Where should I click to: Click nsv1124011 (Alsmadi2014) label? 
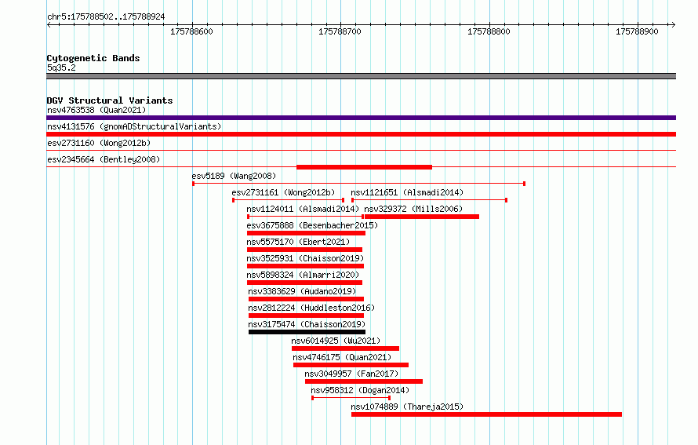(x=303, y=209)
